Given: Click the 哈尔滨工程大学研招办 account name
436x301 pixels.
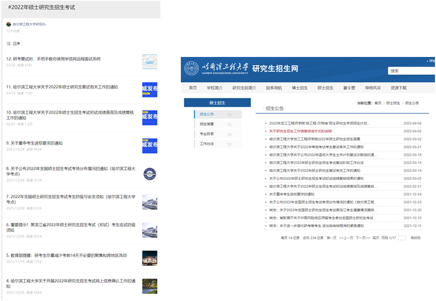Looking at the screenshot, I should pyautogui.click(x=29, y=24).
